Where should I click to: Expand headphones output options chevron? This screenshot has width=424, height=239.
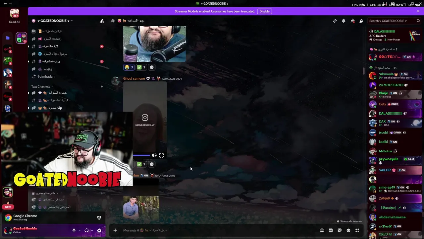pyautogui.click(x=92, y=230)
